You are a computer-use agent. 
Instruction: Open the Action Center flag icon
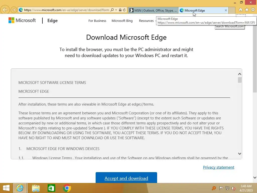[x=221, y=188]
